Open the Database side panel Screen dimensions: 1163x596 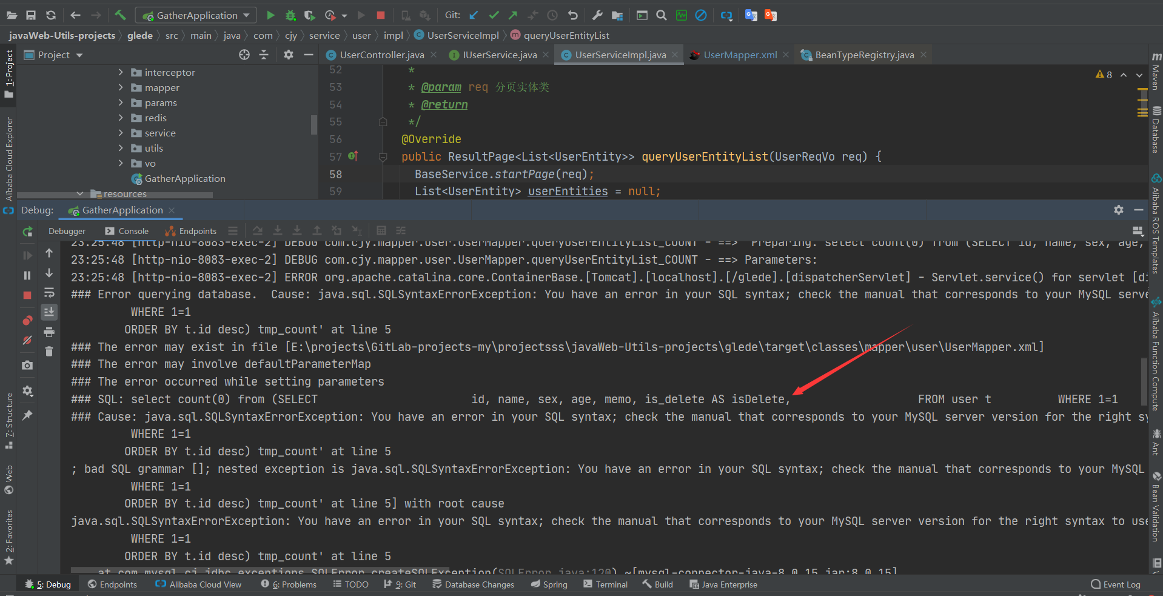pyautogui.click(x=1156, y=129)
